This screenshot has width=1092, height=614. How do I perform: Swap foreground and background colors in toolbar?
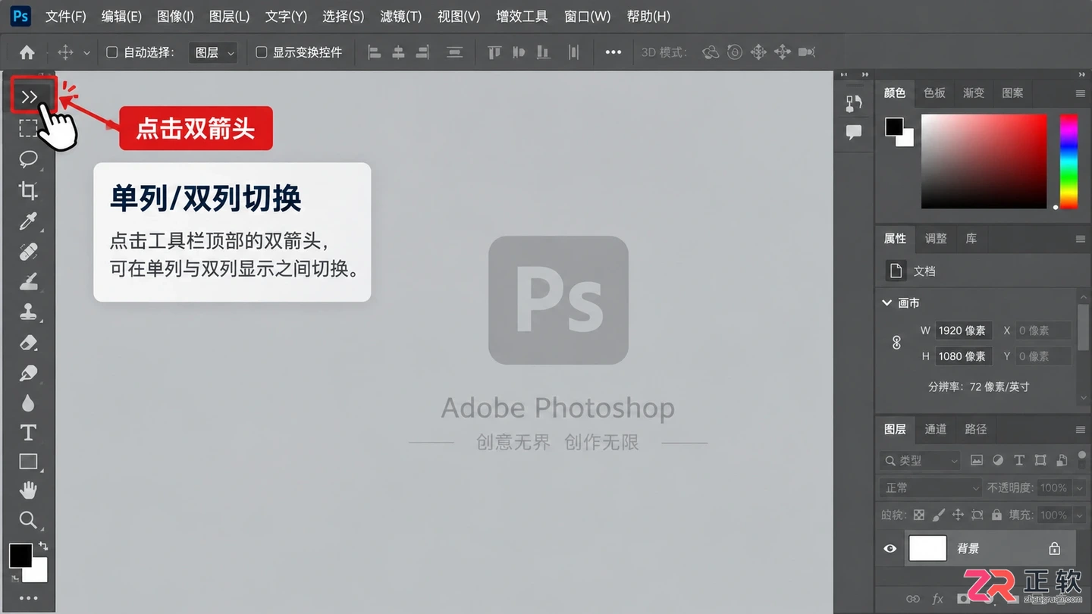(x=43, y=546)
